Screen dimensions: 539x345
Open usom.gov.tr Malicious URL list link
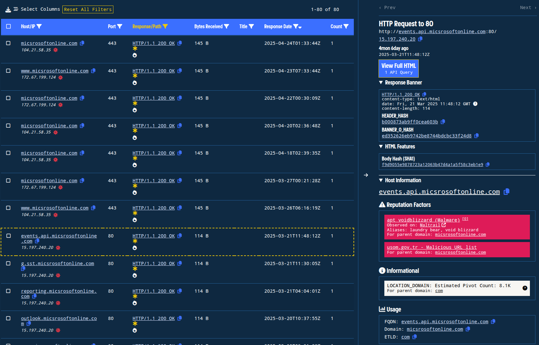432,247
